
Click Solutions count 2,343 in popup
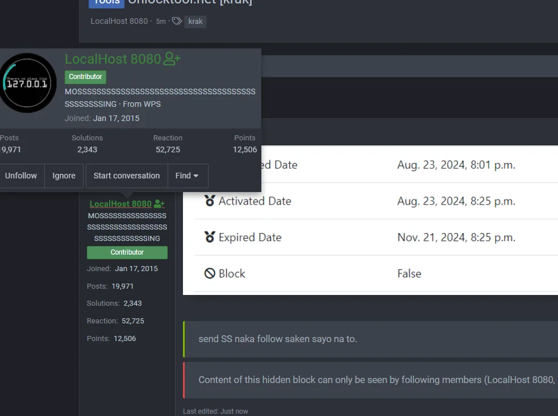coord(87,150)
